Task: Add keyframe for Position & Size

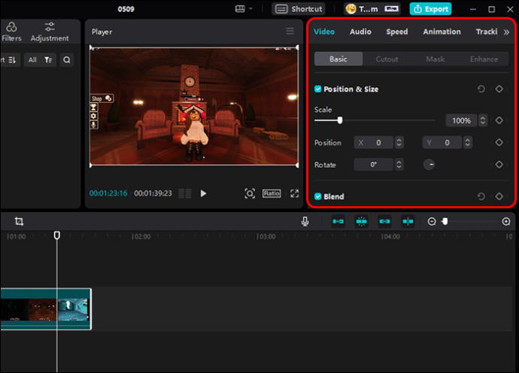Action: pyautogui.click(x=499, y=89)
